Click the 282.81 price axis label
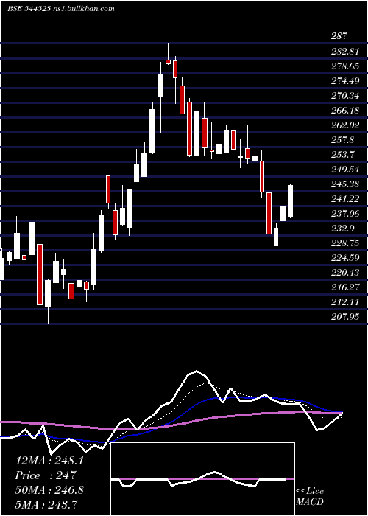Screen dimensions: 368x516 click(345, 52)
